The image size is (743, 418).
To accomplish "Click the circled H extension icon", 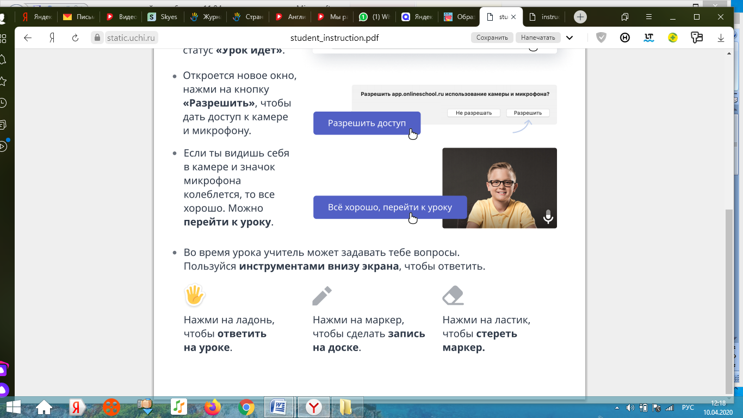I will [626, 38].
